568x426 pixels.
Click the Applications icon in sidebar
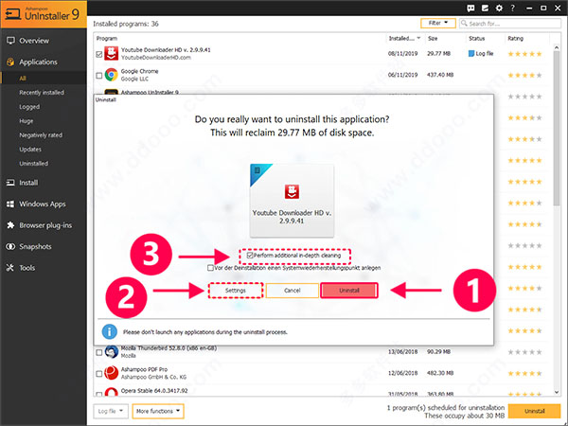coord(10,62)
